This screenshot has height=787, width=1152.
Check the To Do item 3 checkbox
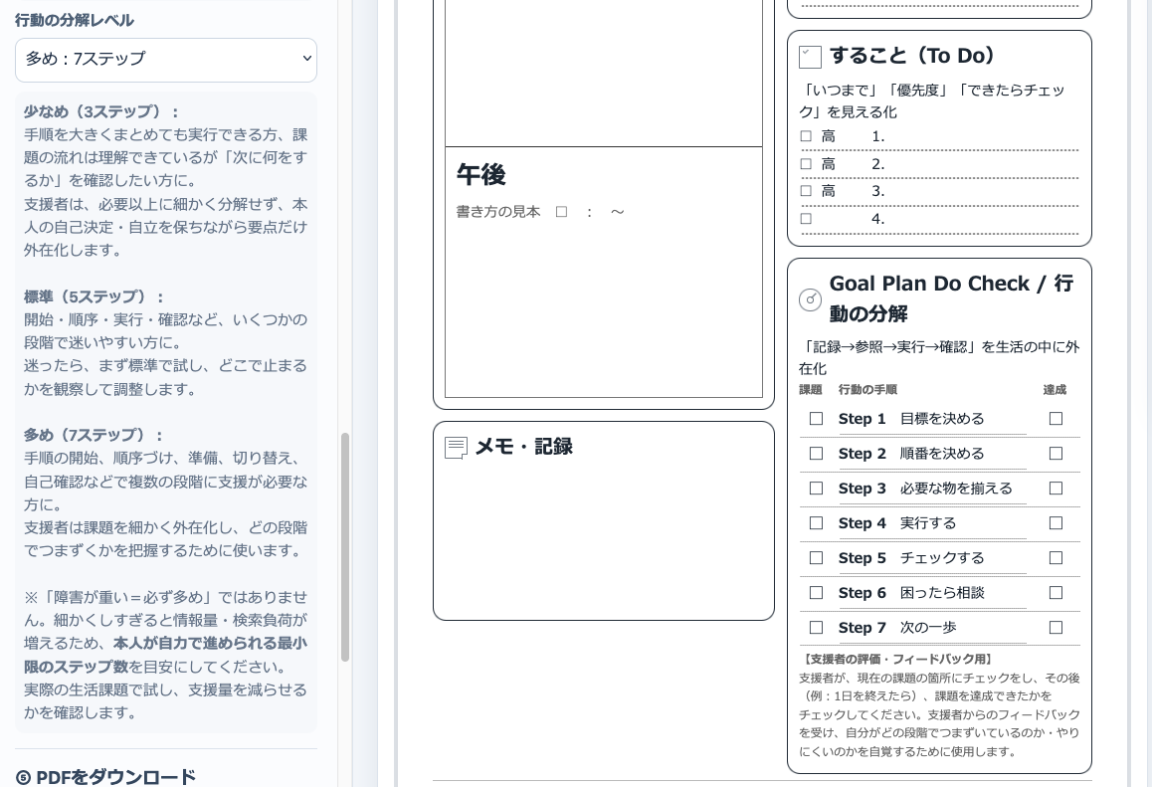[x=806, y=191]
